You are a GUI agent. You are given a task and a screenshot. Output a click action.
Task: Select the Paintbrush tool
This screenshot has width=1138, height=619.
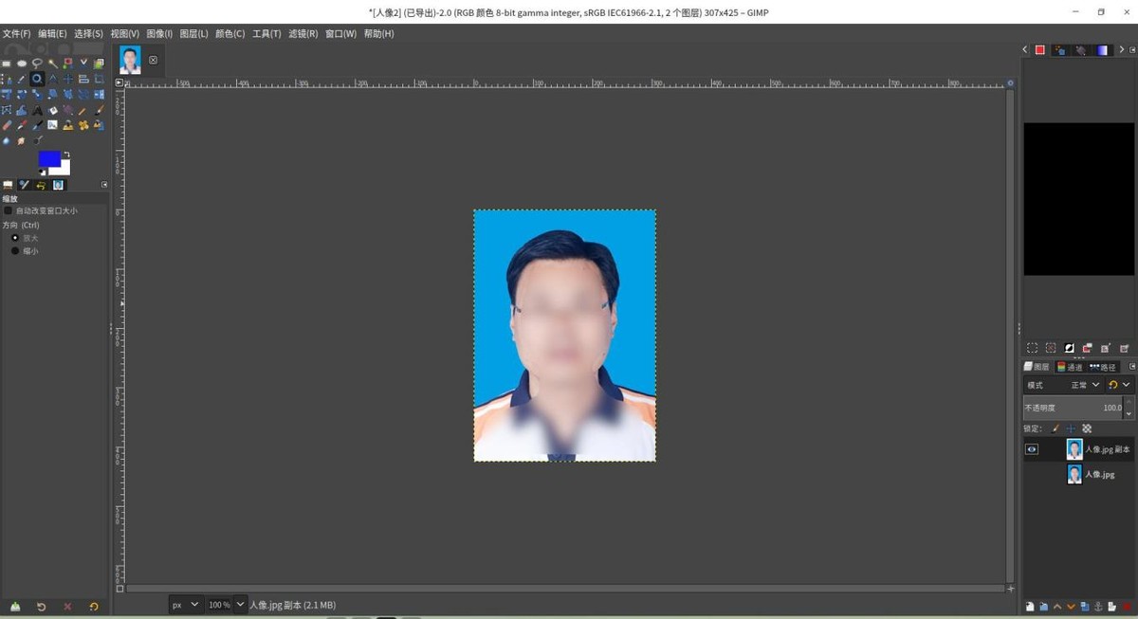pyautogui.click(x=98, y=109)
